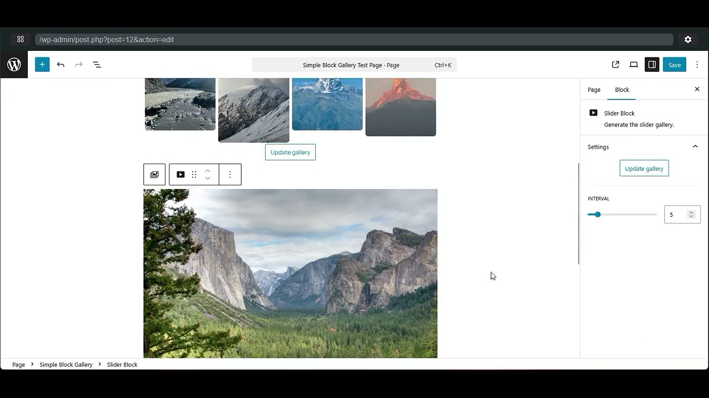This screenshot has height=398, width=709.
Task: Move the Slider Block down
Action: click(208, 179)
